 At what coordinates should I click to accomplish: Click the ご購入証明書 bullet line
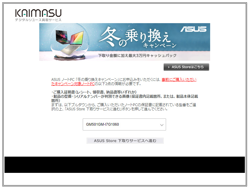point(94,92)
